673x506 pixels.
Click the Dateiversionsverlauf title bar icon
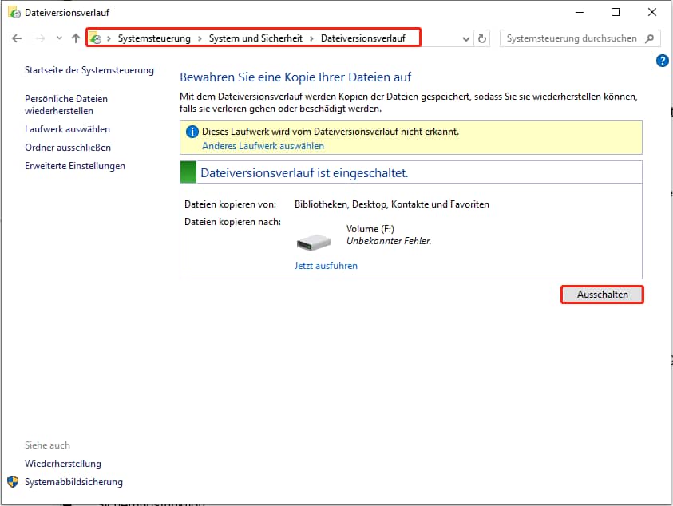tap(14, 13)
